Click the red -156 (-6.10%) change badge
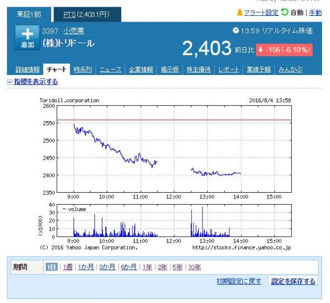The image size is (330, 303). tap(284, 50)
